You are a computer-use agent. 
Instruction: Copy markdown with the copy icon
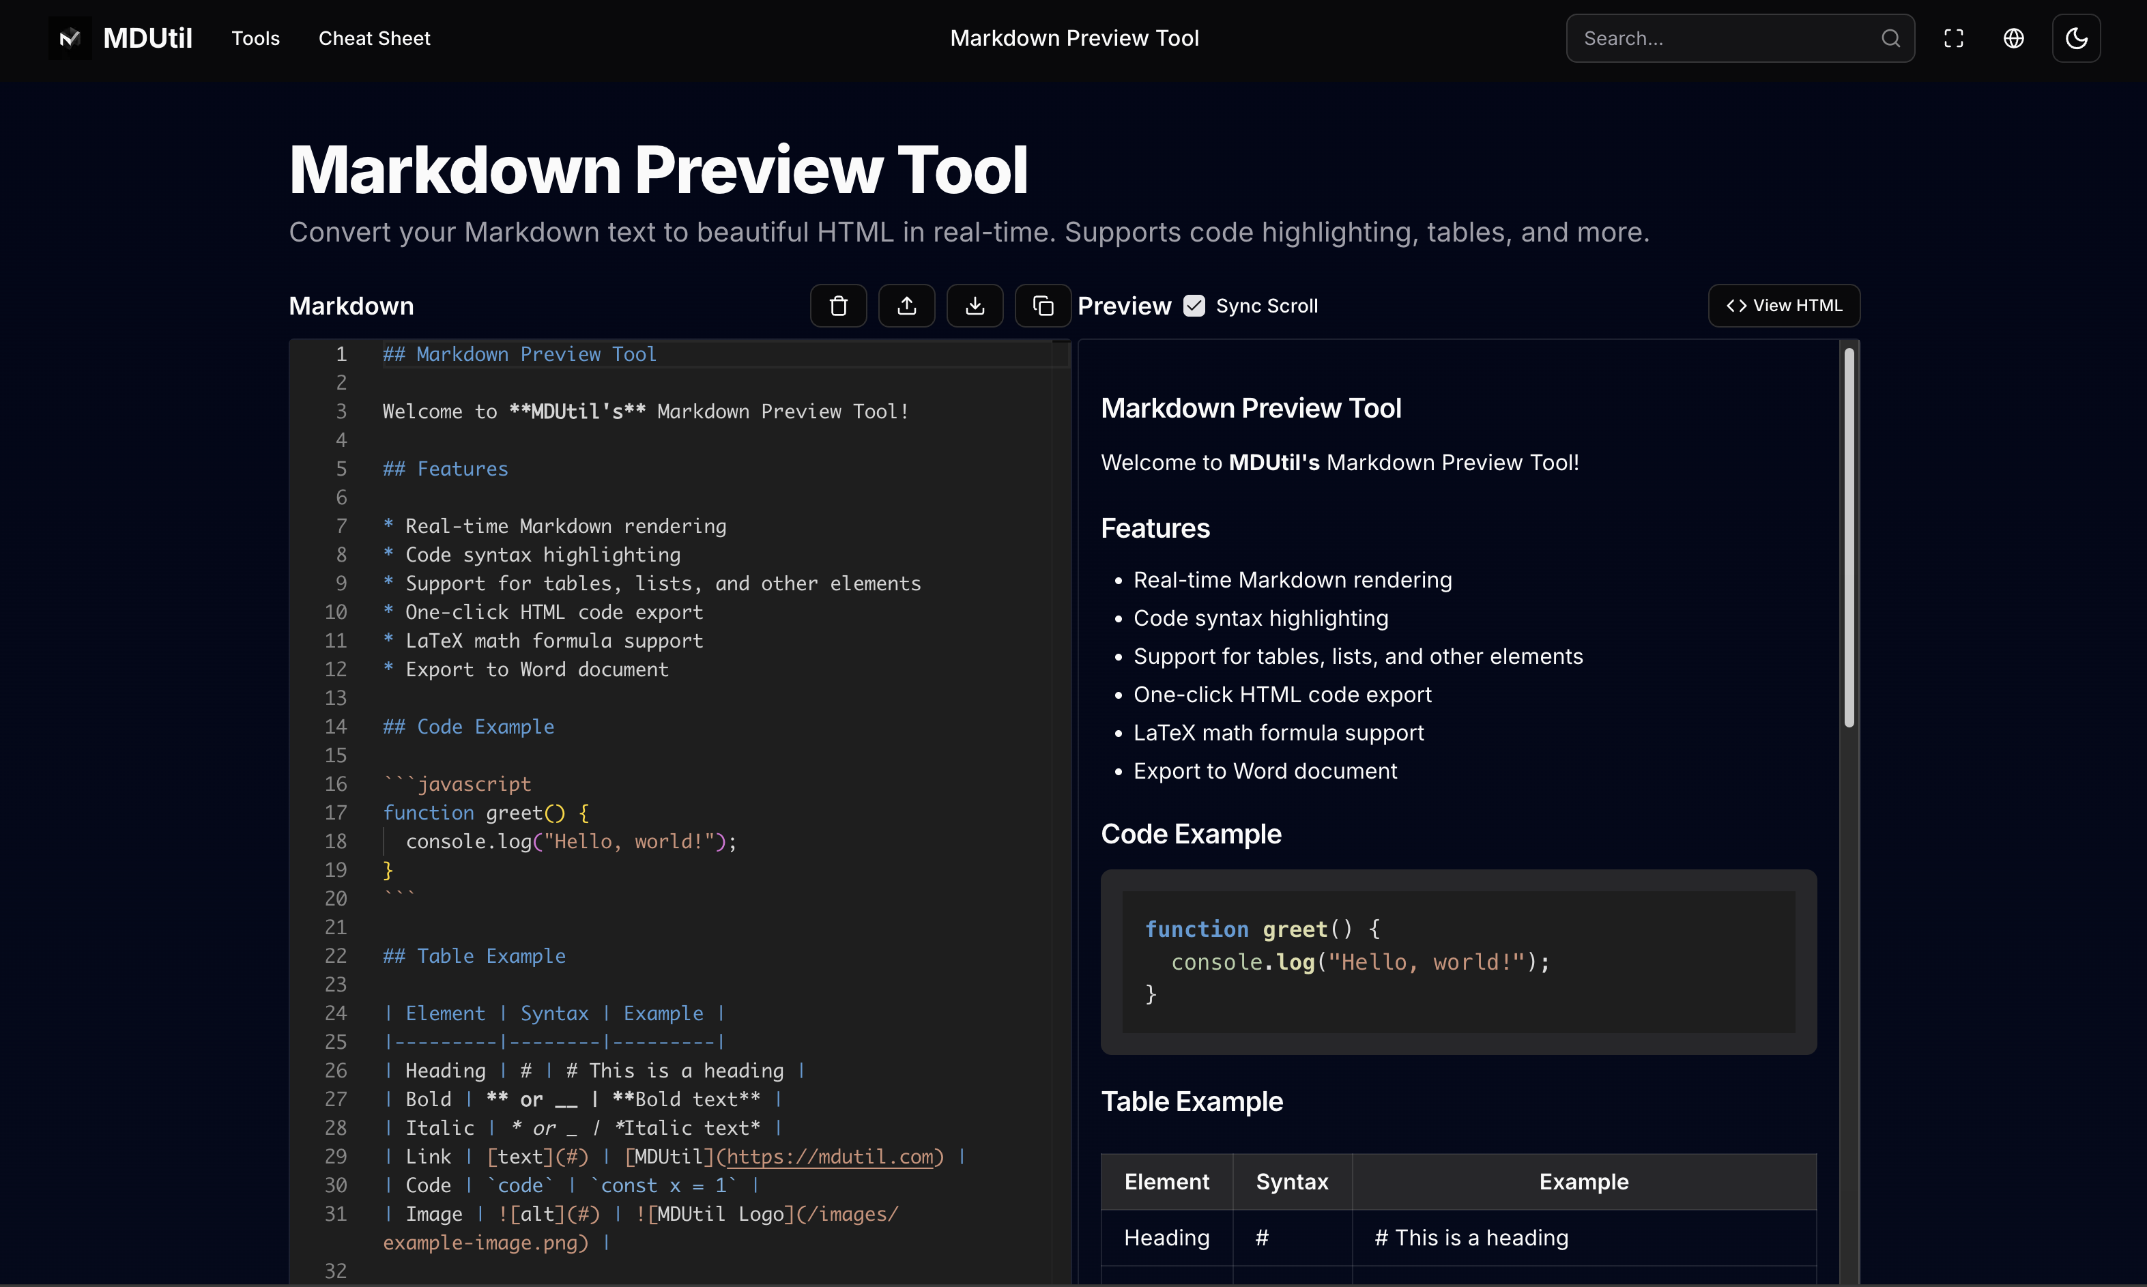point(1043,305)
